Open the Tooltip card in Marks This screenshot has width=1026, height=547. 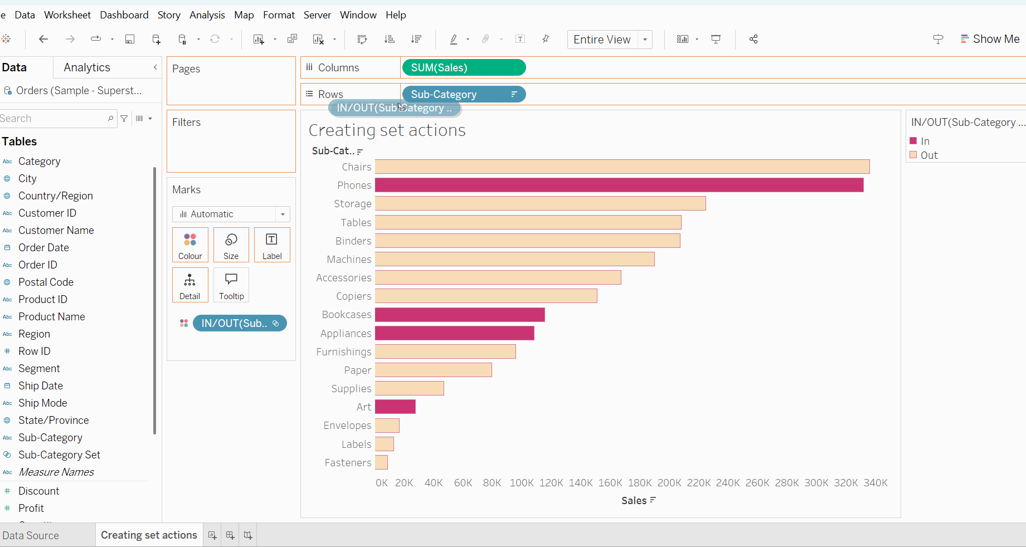coord(231,285)
